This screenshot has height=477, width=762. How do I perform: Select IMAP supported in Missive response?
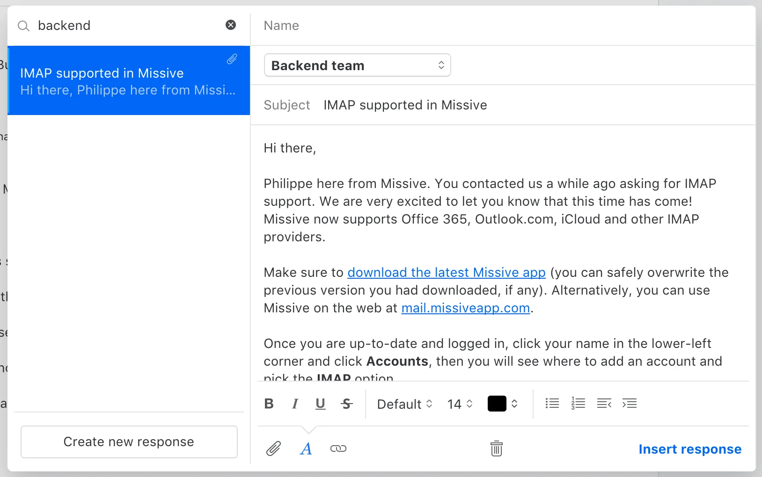tap(129, 80)
